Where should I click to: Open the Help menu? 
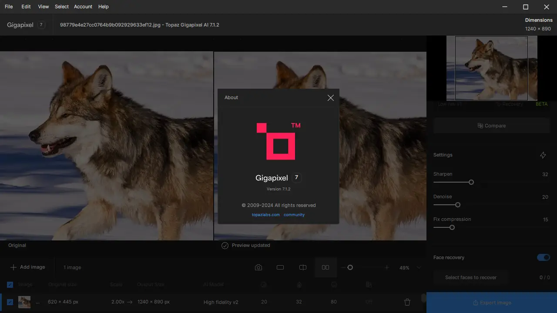(104, 7)
